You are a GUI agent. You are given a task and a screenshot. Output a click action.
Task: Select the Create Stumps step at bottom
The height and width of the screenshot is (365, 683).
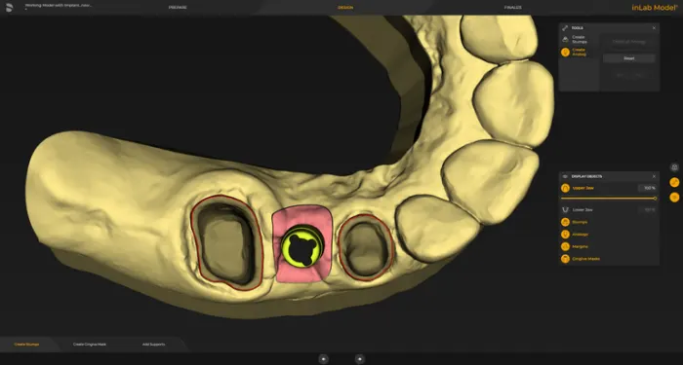coord(26,345)
